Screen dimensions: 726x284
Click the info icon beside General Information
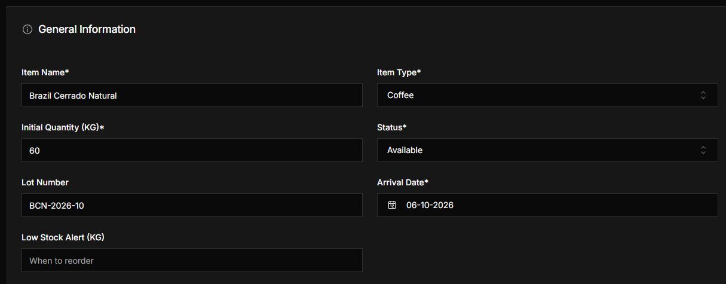tap(27, 29)
